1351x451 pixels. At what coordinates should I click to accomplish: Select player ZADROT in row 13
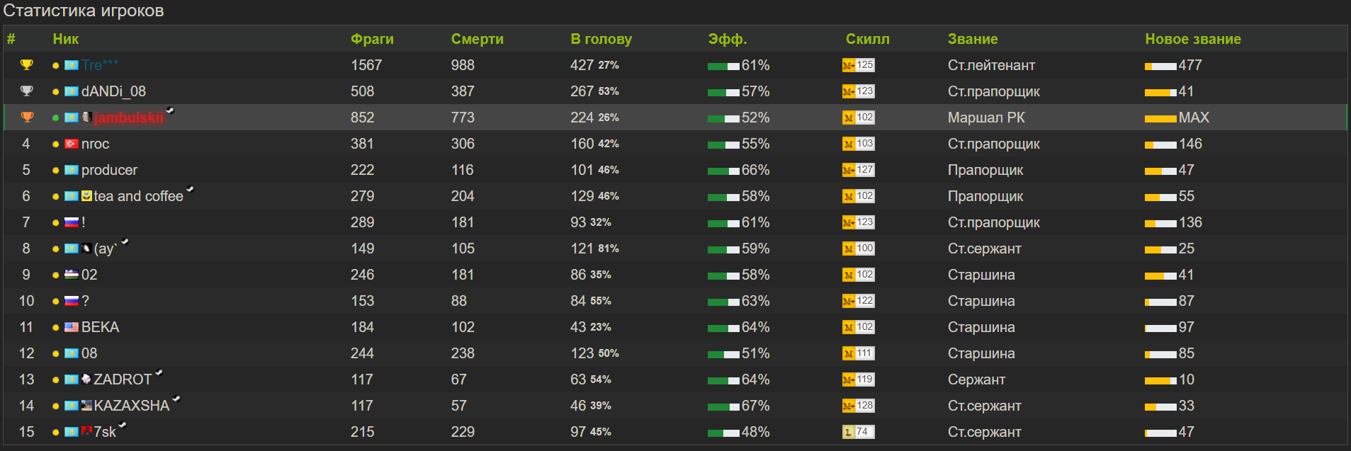pyautogui.click(x=123, y=379)
